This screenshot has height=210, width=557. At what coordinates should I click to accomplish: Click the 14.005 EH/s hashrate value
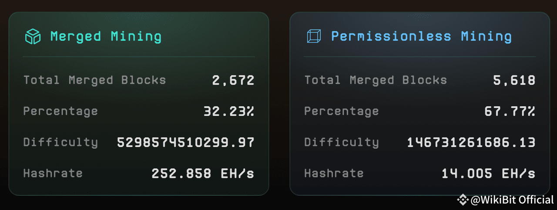488,174
